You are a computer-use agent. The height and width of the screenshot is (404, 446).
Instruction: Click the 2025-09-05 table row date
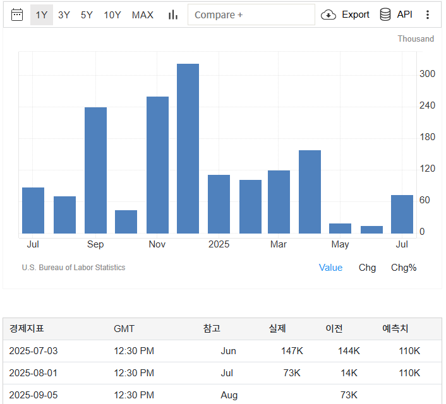click(33, 395)
